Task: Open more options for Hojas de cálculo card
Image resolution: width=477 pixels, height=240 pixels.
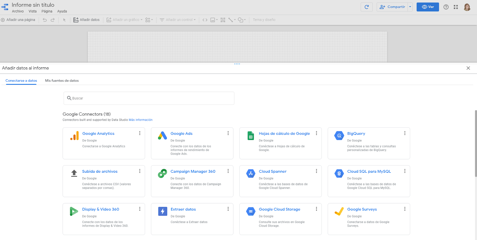Action: click(316, 133)
